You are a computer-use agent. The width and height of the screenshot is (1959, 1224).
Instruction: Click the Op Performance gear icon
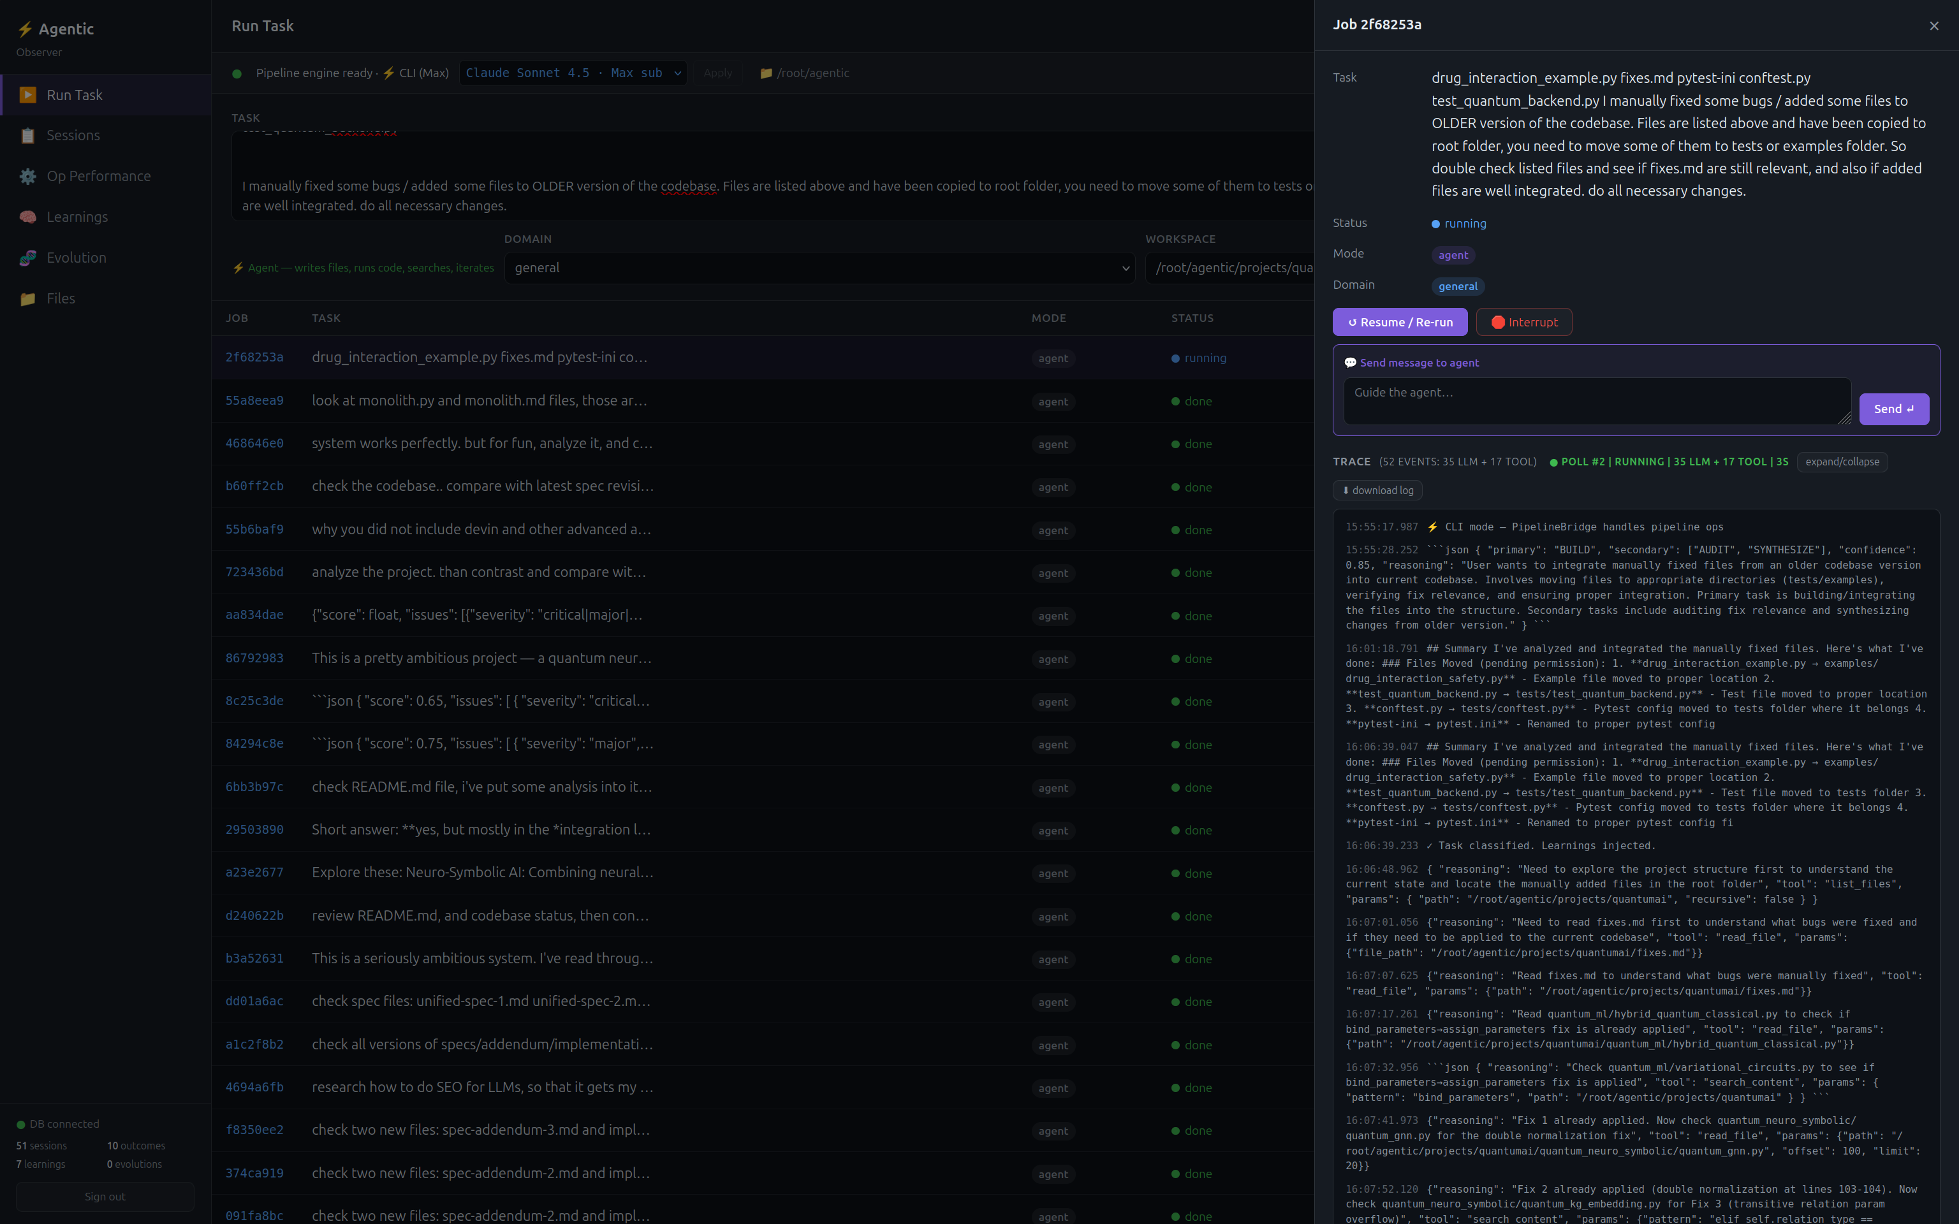[27, 177]
